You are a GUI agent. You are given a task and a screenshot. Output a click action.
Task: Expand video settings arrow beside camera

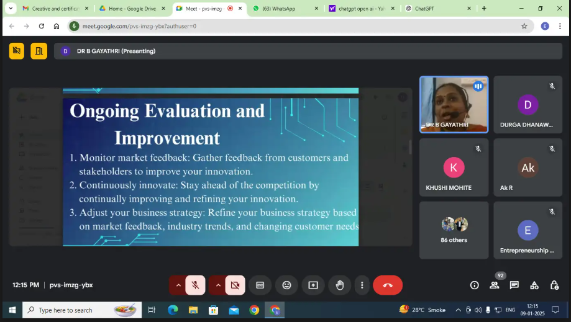coord(217,285)
